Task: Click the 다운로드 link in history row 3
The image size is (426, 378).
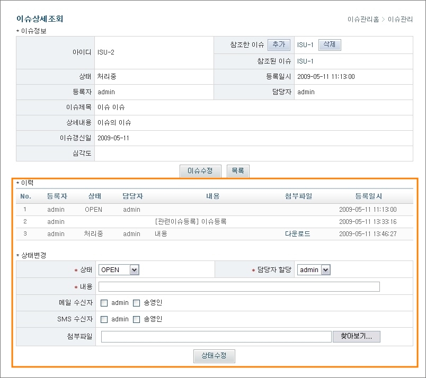Action: [297, 234]
